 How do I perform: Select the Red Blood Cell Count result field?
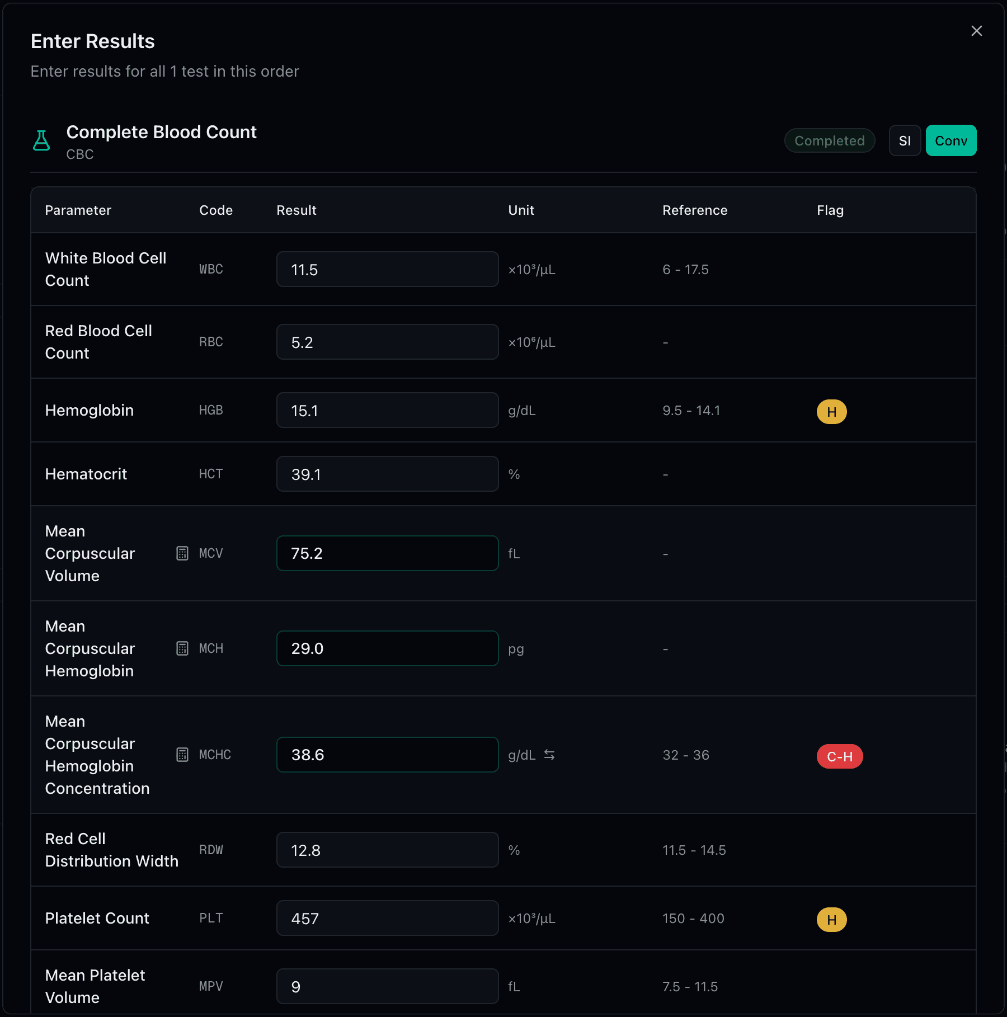(x=387, y=342)
